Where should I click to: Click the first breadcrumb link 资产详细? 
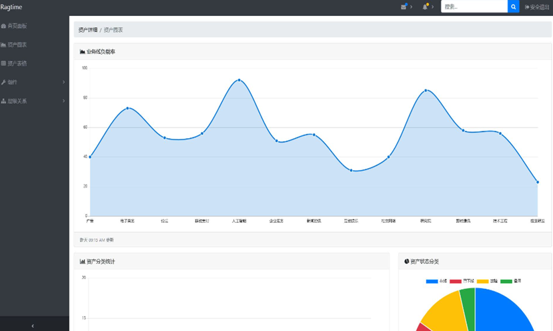tap(88, 30)
